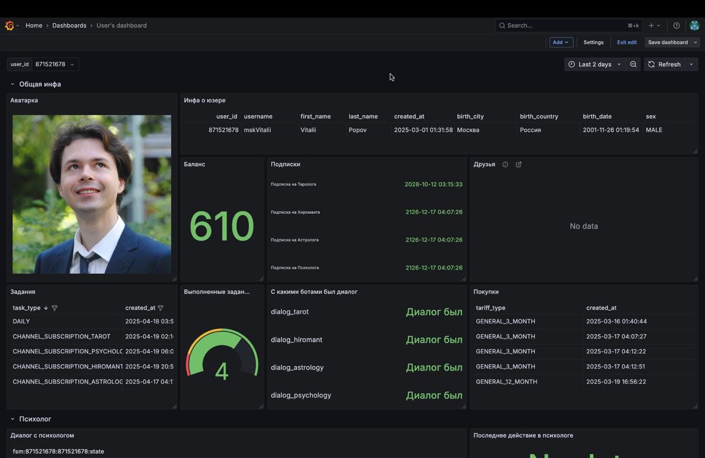
Task: Click GENERAL_12_MONTH purchase row
Action: [584, 381]
